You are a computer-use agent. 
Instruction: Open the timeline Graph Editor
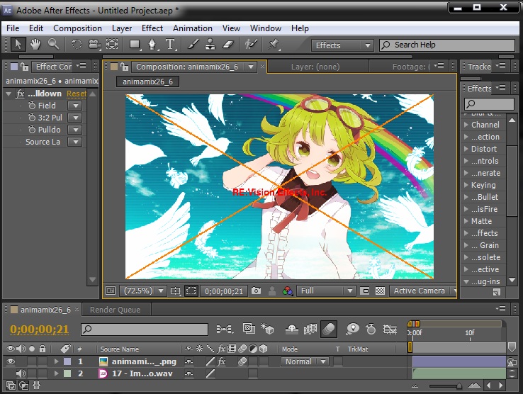(390, 330)
